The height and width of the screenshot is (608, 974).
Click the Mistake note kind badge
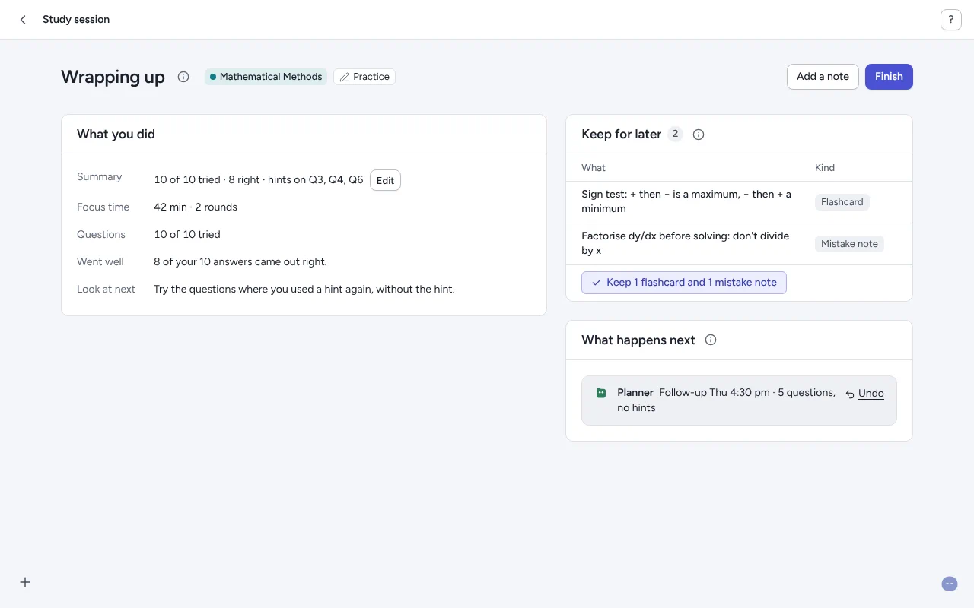(849, 244)
